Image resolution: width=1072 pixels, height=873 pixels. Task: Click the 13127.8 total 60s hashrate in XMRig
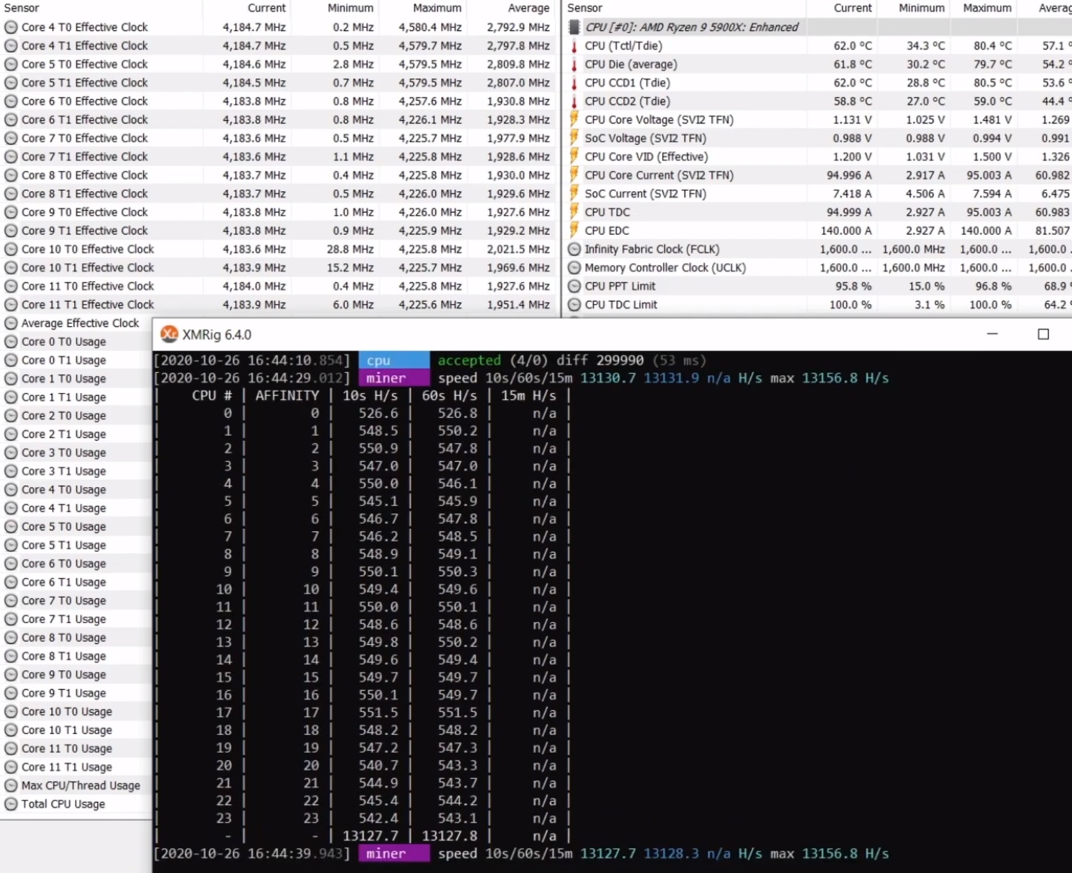pos(450,836)
